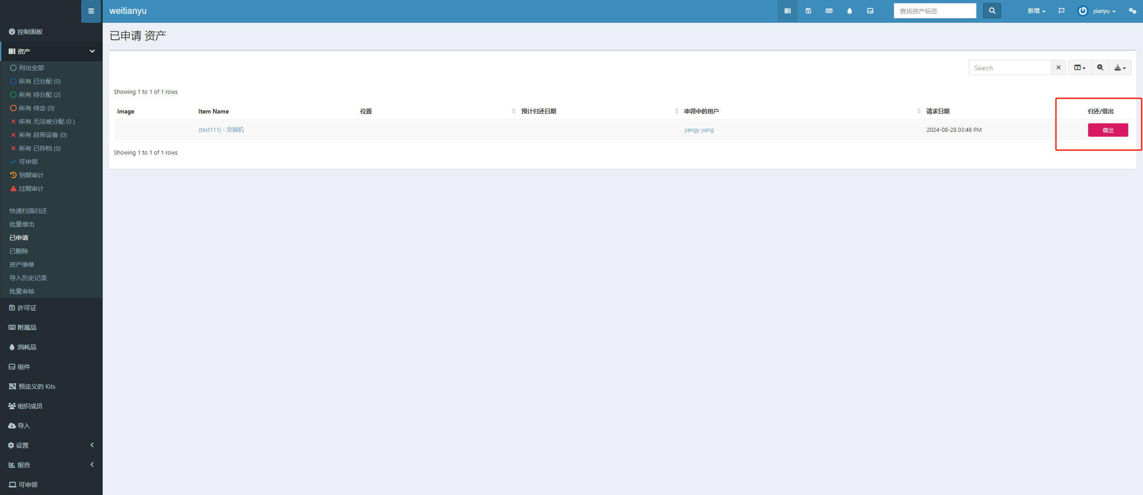Click the magnifier asset tag search button
1143x495 pixels.
pos(992,11)
